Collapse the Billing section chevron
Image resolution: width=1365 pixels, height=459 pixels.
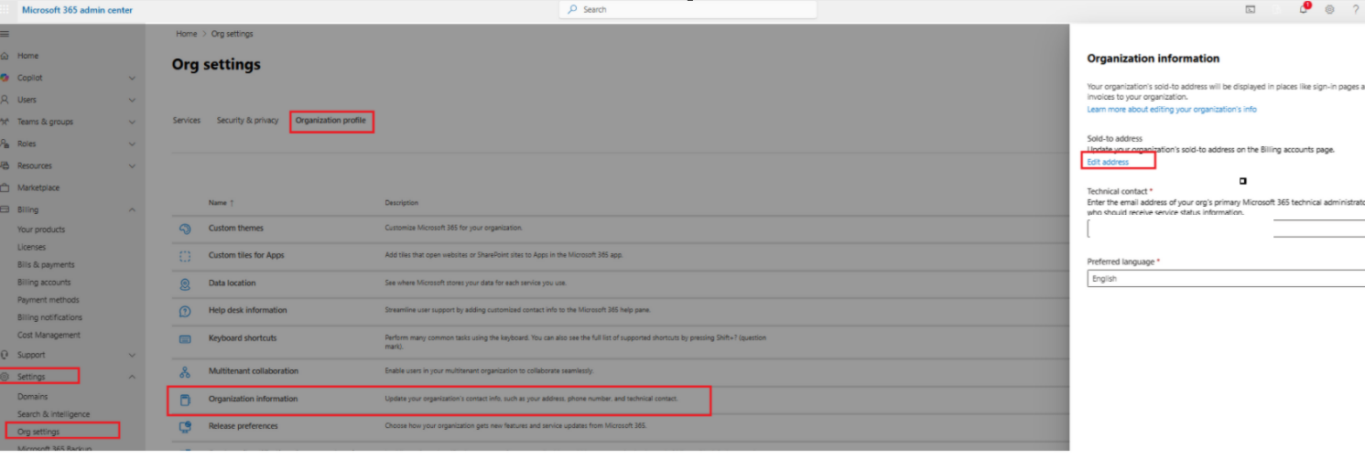(x=132, y=209)
